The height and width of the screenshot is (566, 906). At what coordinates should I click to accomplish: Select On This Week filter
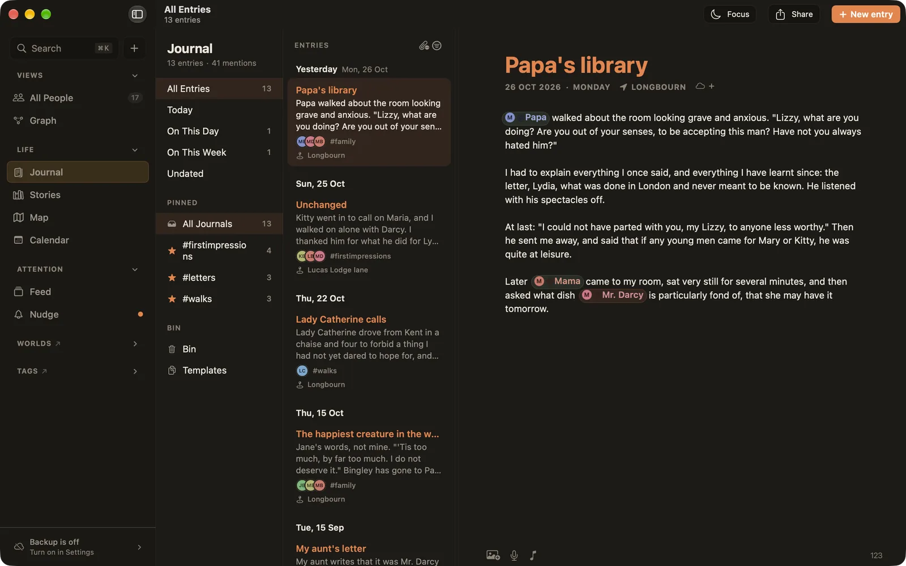tap(219, 152)
